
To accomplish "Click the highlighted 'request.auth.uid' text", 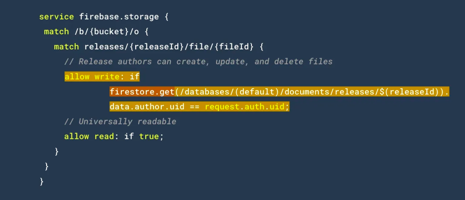I will tap(244, 107).
